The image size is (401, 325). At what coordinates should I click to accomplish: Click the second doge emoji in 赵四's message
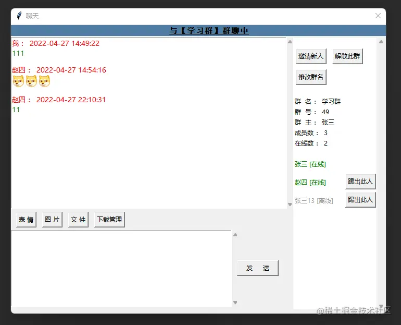[x=31, y=81]
